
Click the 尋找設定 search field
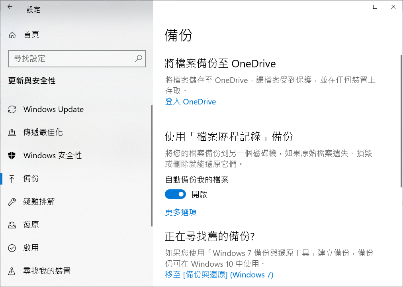coord(77,59)
